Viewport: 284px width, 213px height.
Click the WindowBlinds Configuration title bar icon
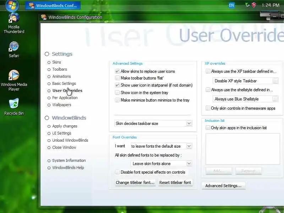point(44,17)
